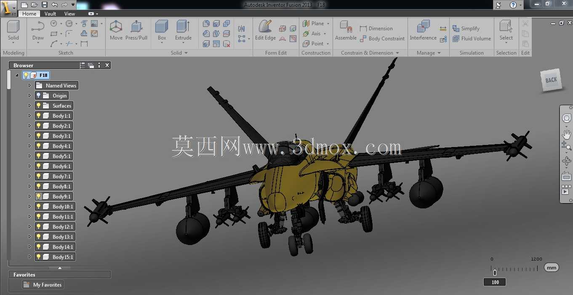Click the Undo arrow in quick access toolbar
The width and height of the screenshot is (573, 295).
(x=55, y=5)
